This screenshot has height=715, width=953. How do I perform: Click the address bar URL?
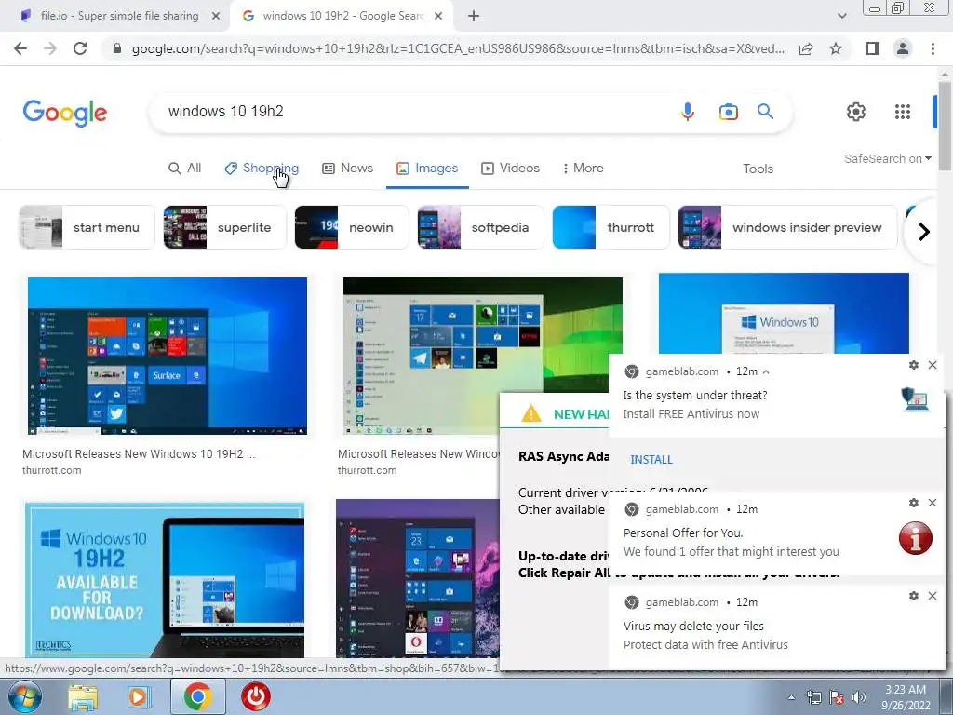(x=457, y=48)
